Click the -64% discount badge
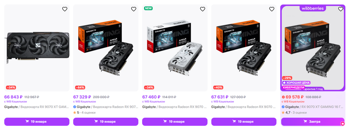 (x=80, y=87)
